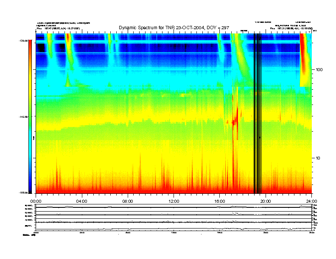Click the 12:00 time axis label
This screenshot has width=336, height=259.
[x=174, y=201]
